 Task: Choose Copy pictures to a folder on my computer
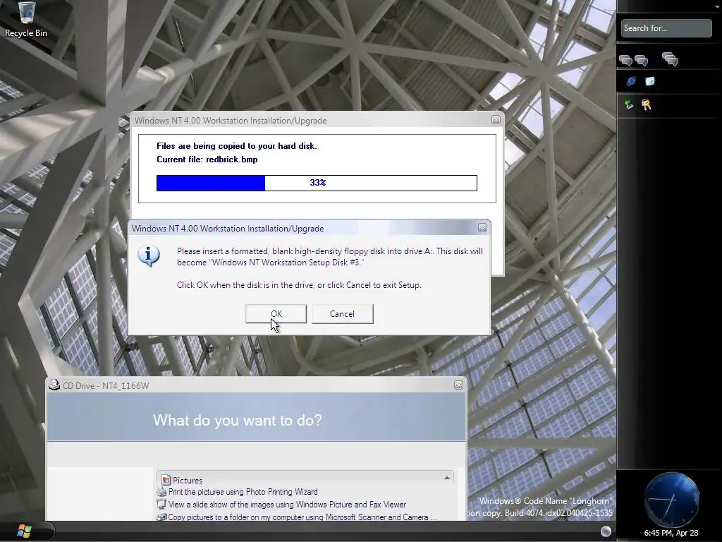[x=302, y=517]
